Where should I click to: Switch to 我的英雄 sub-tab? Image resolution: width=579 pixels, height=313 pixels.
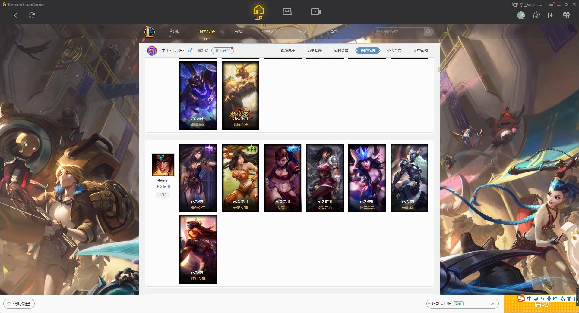[341, 51]
